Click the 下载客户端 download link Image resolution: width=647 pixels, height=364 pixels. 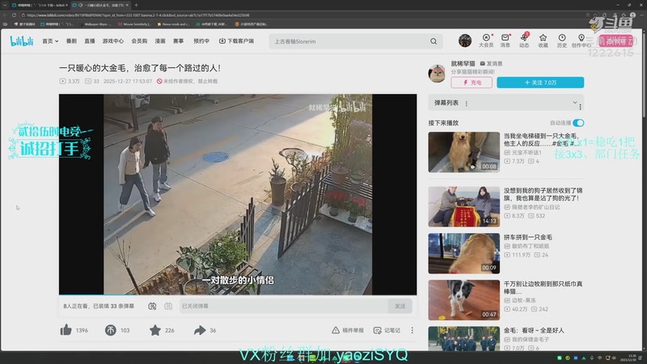click(236, 41)
